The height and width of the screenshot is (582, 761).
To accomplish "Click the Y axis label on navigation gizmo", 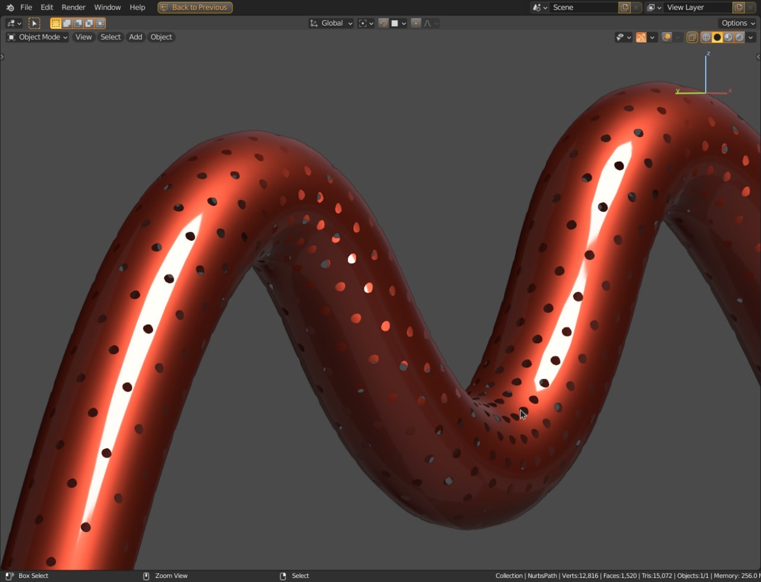I will [x=678, y=91].
